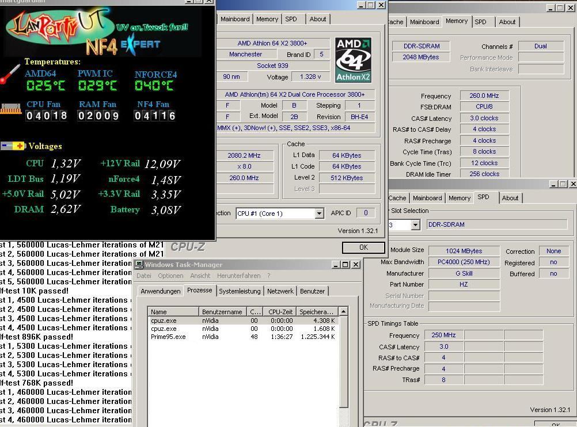This screenshot has height=427, width=577.
Task: Open the Ansicht menu in Task-Manager
Action: coord(200,276)
